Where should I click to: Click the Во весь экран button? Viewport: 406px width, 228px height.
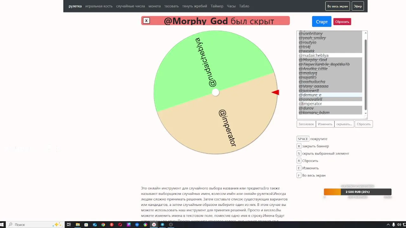click(337, 6)
